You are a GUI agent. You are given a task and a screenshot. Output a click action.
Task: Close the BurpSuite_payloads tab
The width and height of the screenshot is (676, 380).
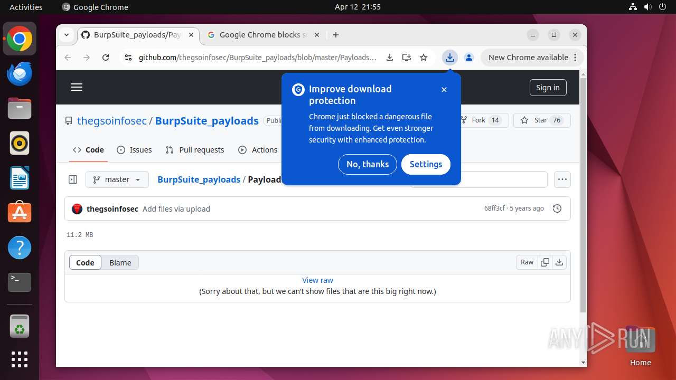(191, 35)
